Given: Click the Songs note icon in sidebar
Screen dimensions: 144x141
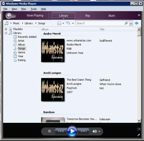Looking at the screenshot, I should tap(15, 48).
